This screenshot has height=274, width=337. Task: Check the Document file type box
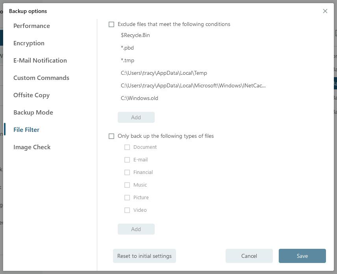click(x=127, y=147)
